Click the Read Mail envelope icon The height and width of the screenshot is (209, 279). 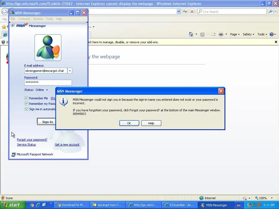pyautogui.click(x=213, y=34)
